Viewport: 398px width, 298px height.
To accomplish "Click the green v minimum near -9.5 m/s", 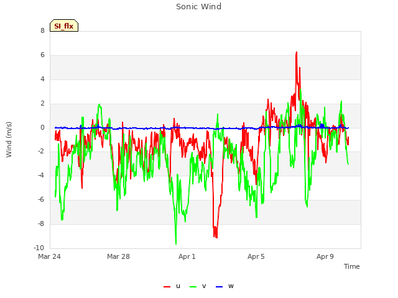I will pyautogui.click(x=176, y=243).
